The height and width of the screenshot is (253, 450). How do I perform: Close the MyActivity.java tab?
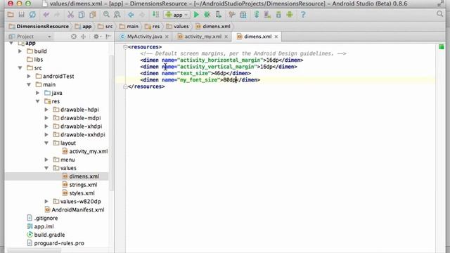click(167, 37)
